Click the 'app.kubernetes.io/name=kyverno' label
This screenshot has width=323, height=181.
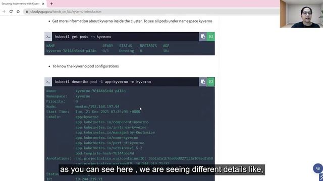(x=106, y=138)
